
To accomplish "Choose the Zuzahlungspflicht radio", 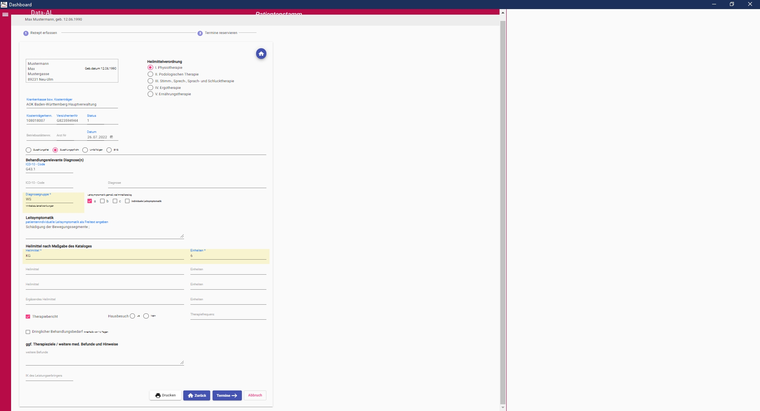I will (x=55, y=150).
